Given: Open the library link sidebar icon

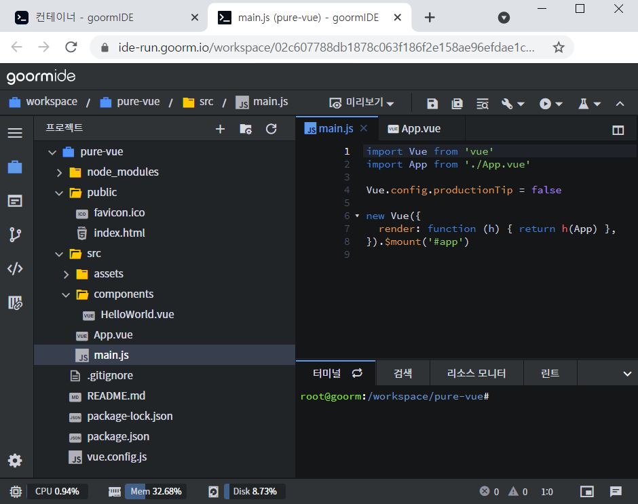Looking at the screenshot, I should coord(15,303).
